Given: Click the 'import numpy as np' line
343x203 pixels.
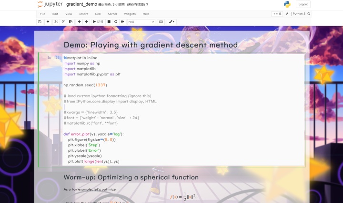Looking at the screenshot, I should point(82,64).
